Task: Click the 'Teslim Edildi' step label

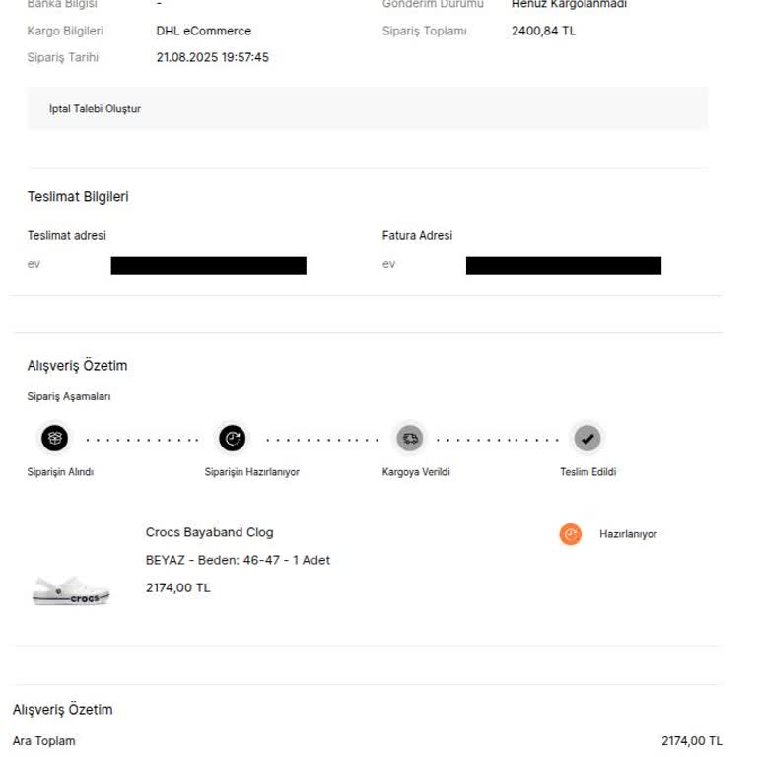Action: click(587, 472)
